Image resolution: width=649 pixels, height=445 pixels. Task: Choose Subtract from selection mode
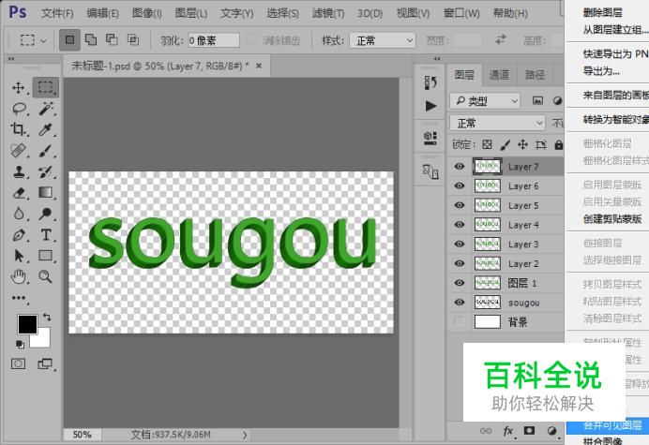112,40
